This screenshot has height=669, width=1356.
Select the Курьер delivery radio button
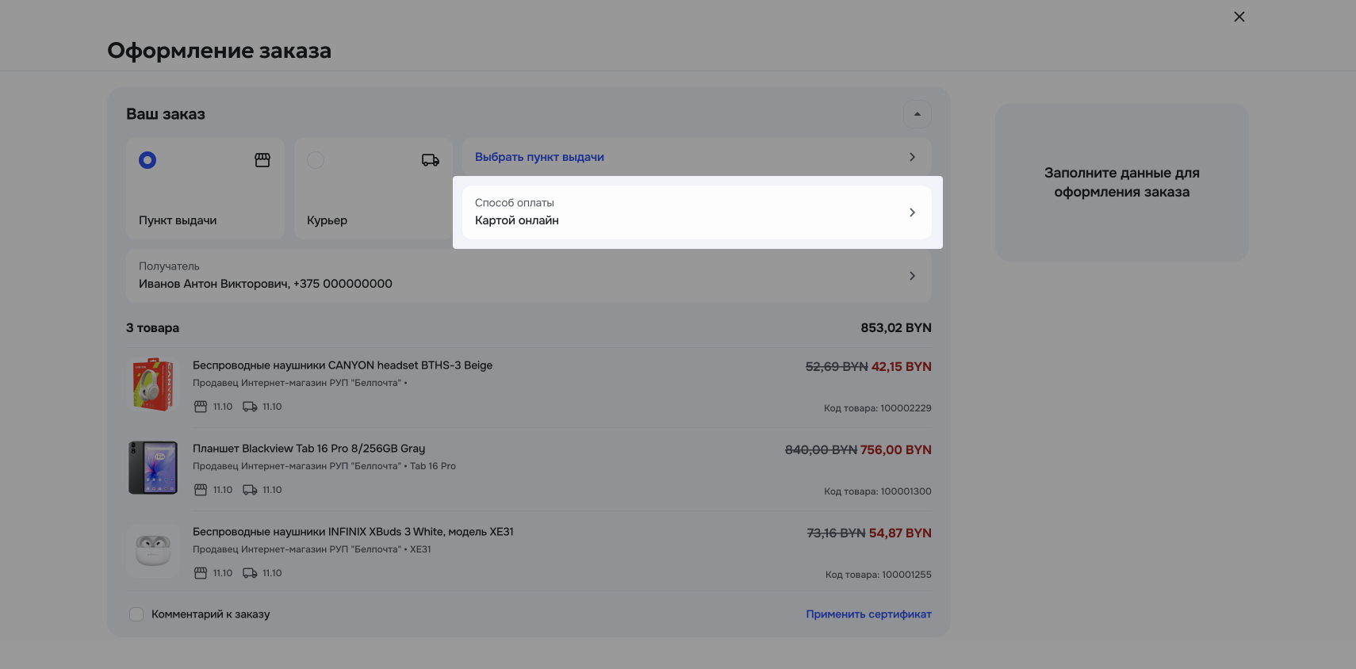(316, 160)
